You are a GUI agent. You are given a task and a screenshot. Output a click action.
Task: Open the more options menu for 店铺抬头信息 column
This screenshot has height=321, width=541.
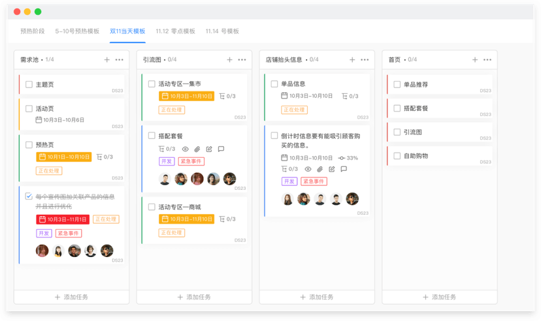(x=365, y=60)
